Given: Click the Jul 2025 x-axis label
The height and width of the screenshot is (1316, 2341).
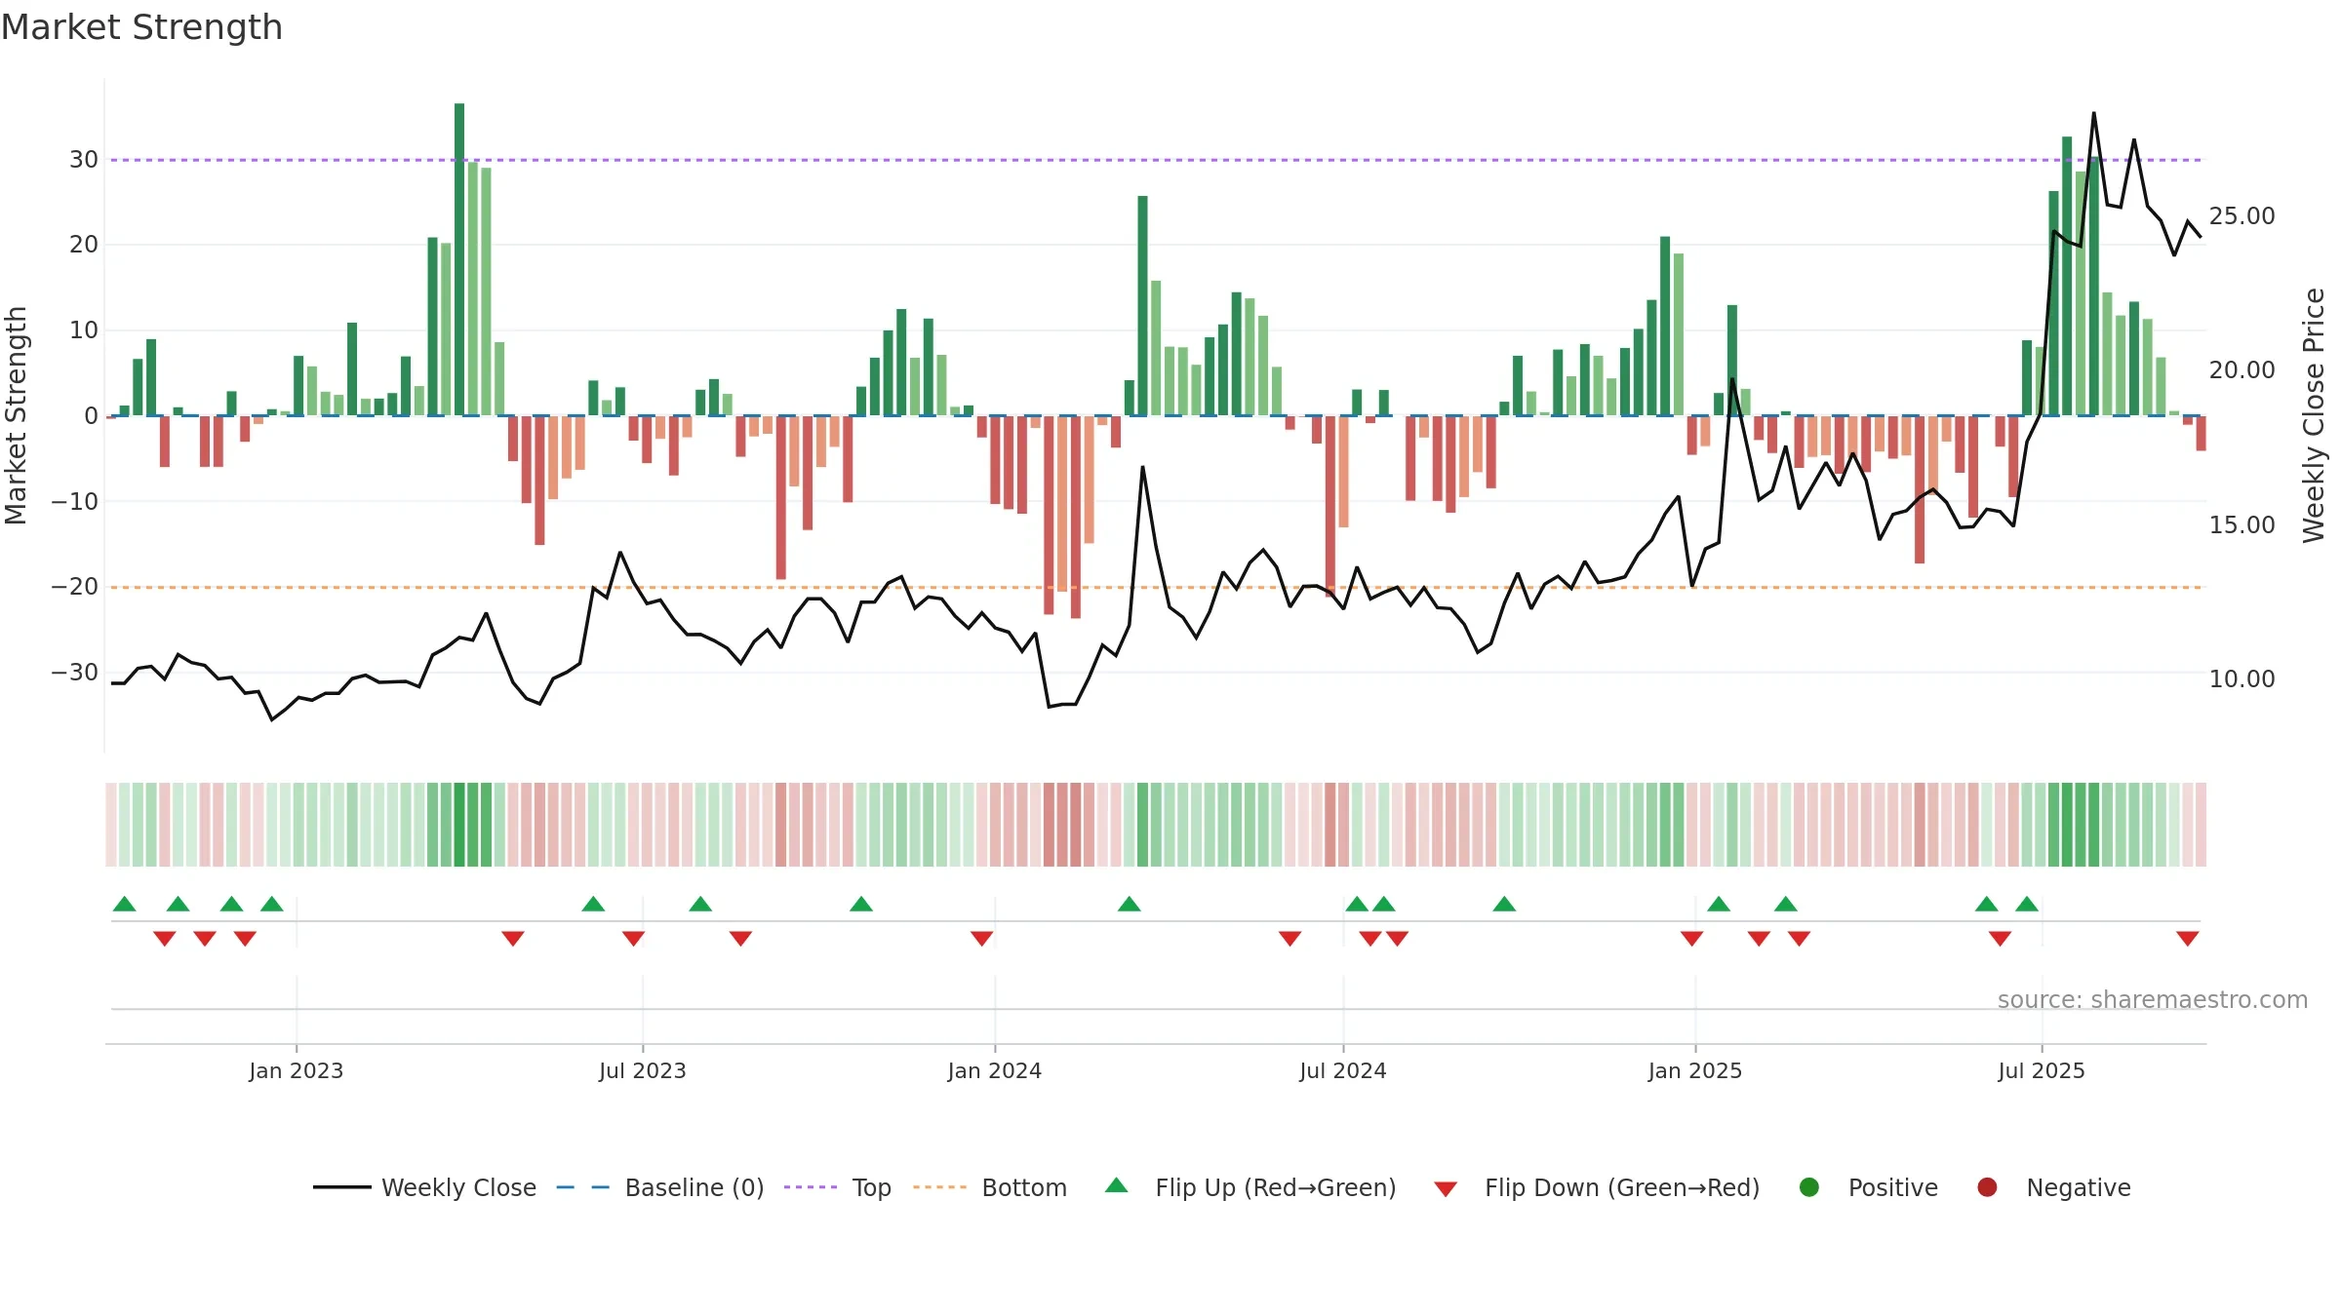Looking at the screenshot, I should (2042, 1070).
